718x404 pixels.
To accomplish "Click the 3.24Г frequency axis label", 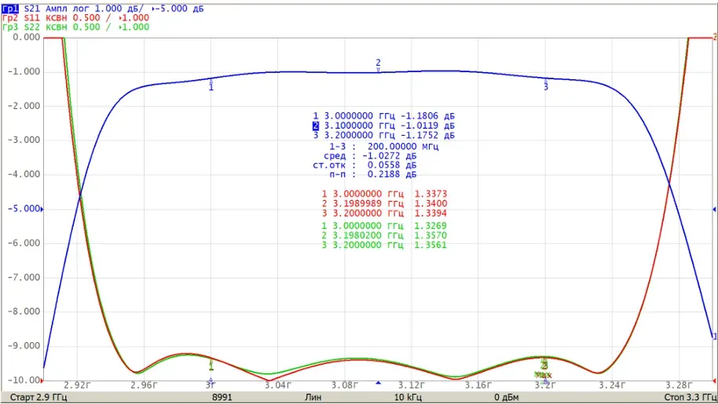I will 612,385.
